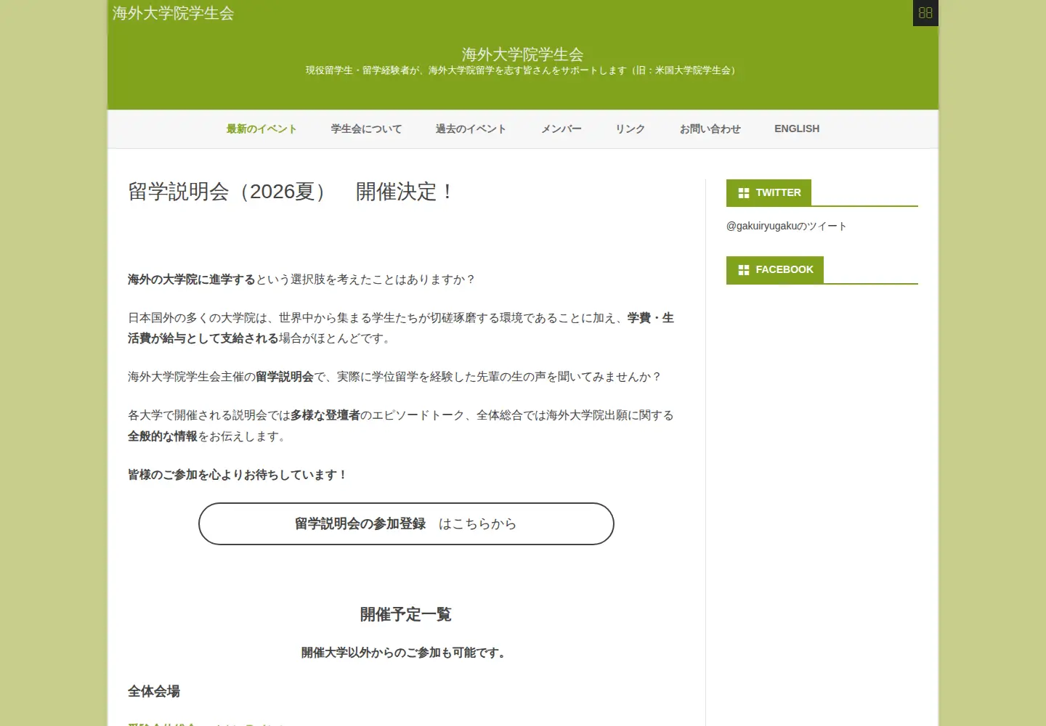Go to the 過去のイベント page

coord(471,129)
